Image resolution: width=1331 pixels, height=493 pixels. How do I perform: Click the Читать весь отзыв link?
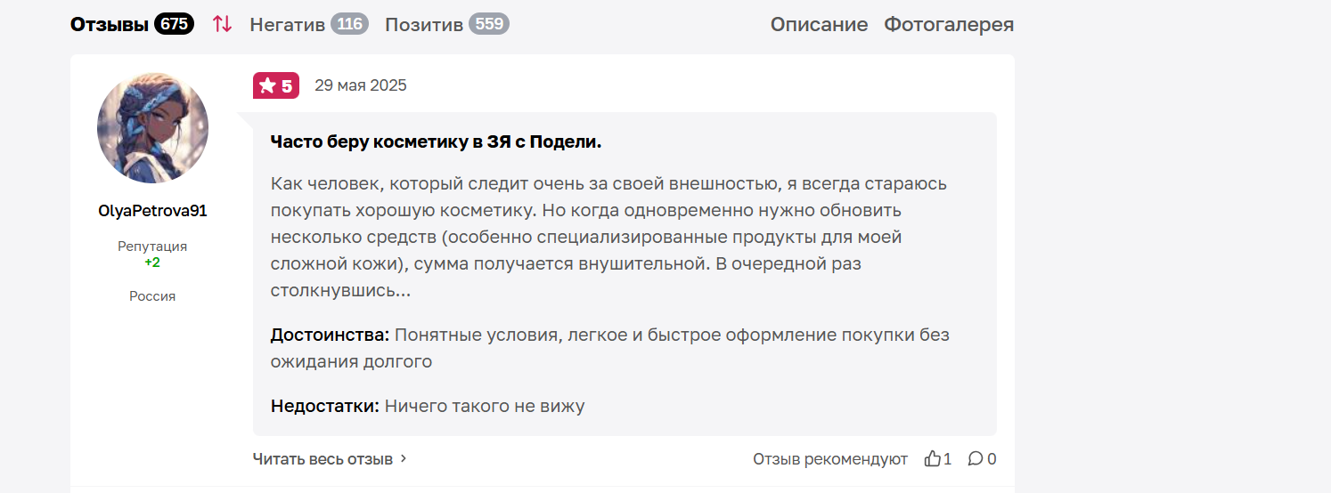click(x=323, y=459)
